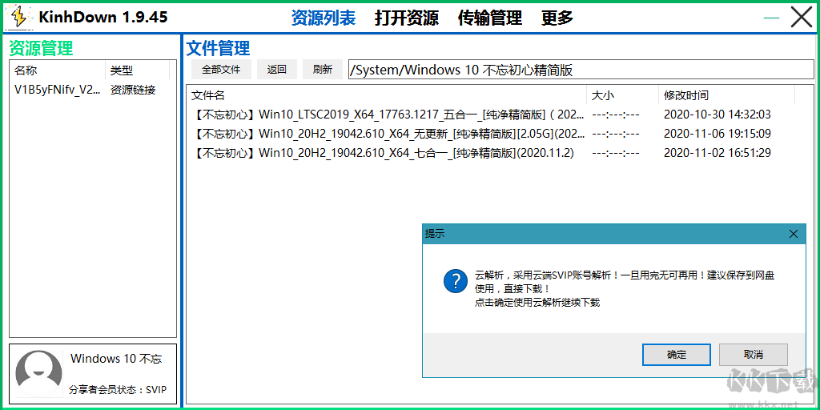
Task: Select the Win10_20H2 无更新 2.05G file row
Action: click(x=490, y=134)
